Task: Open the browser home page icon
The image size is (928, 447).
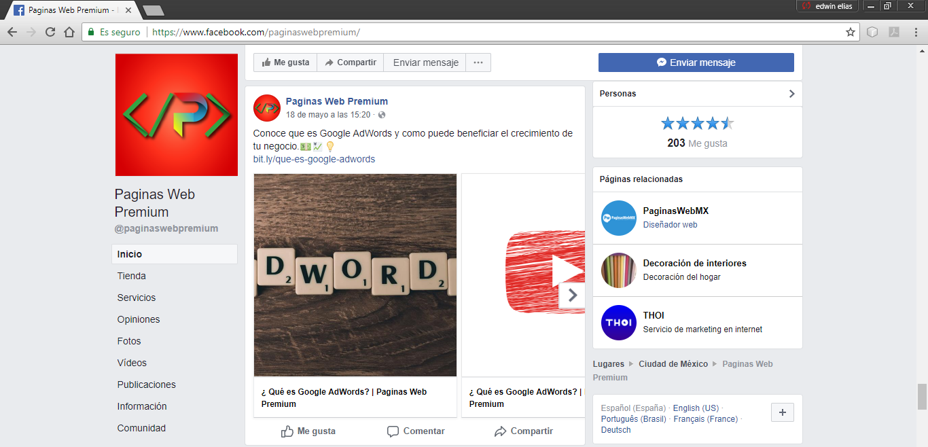Action: coord(69,32)
